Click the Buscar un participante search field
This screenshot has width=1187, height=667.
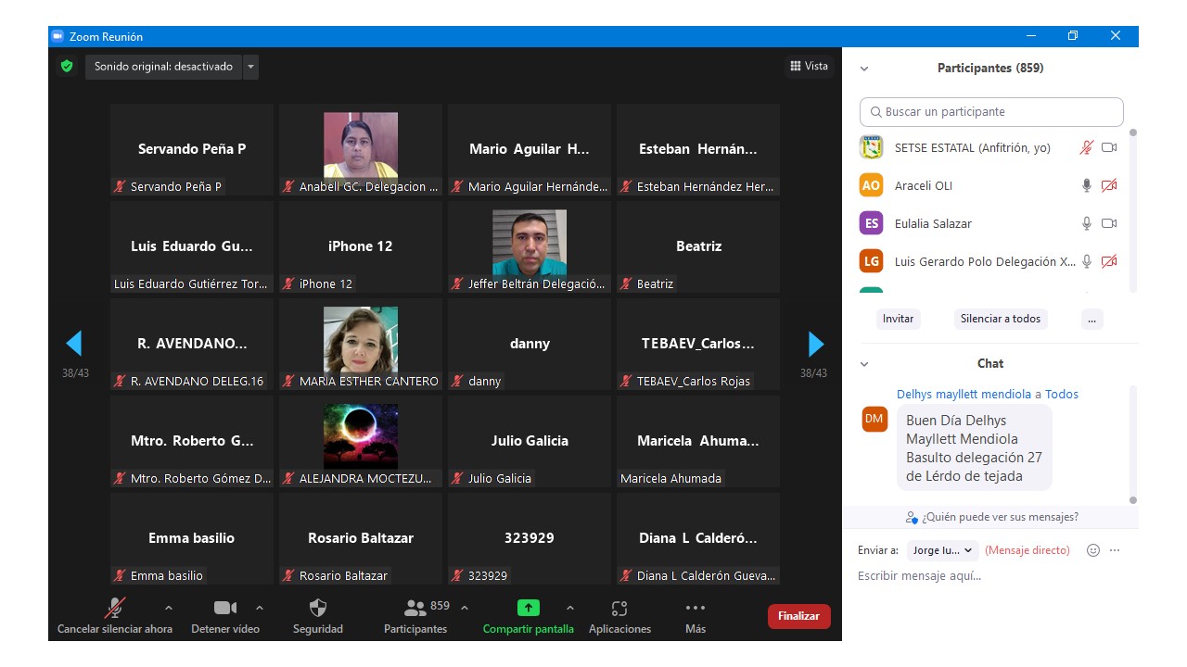(x=991, y=112)
